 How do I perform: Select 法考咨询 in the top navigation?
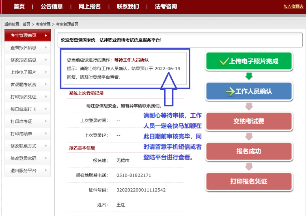[166, 6]
